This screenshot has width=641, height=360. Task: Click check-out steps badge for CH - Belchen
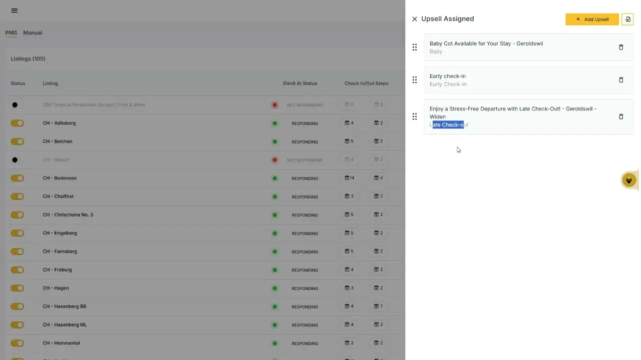[379, 141]
